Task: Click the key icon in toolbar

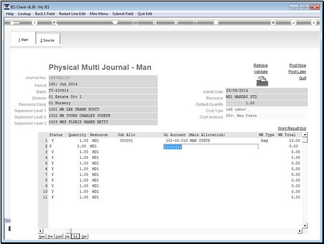Action: click(x=14, y=23)
